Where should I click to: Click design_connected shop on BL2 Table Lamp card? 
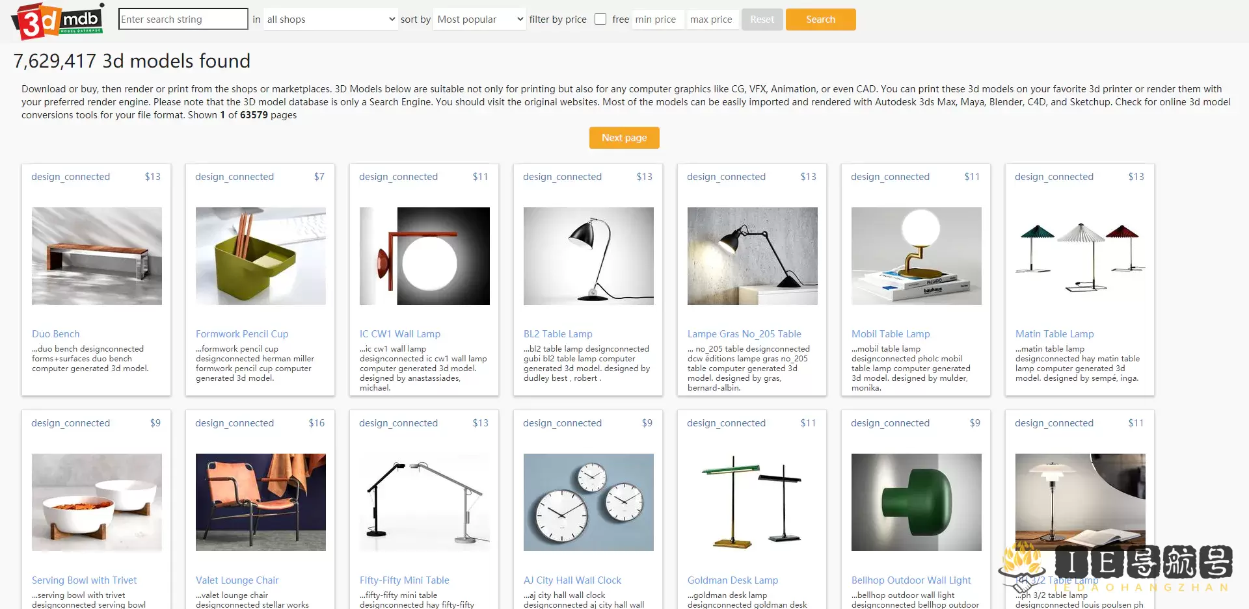pos(563,177)
